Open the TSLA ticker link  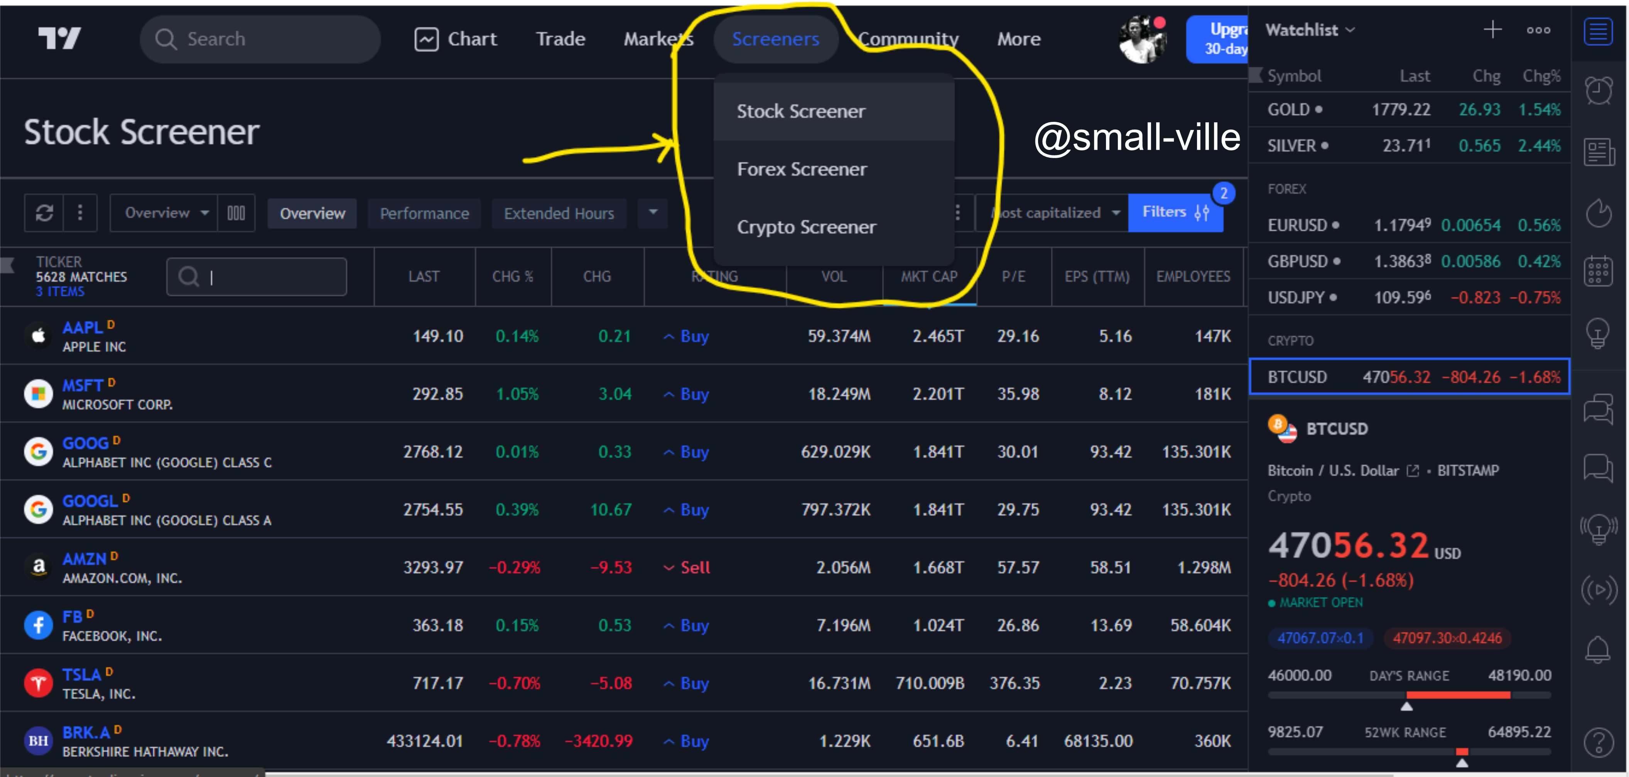click(x=81, y=675)
